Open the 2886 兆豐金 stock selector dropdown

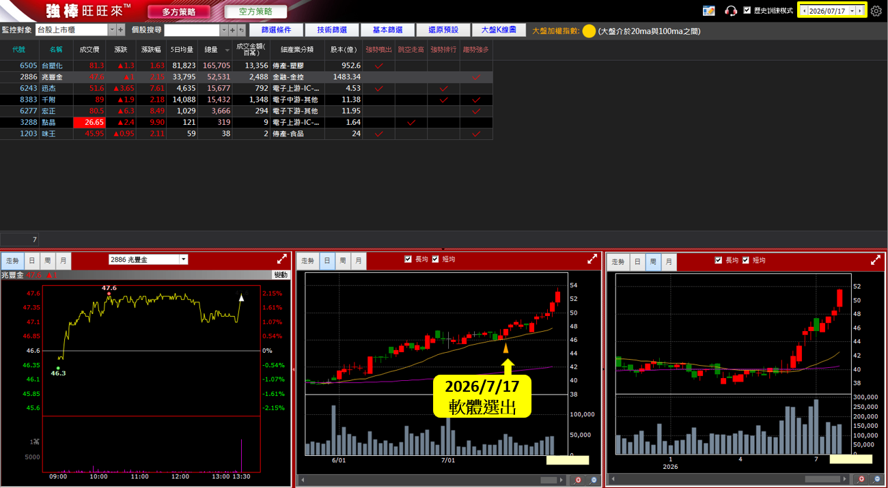pyautogui.click(x=183, y=259)
